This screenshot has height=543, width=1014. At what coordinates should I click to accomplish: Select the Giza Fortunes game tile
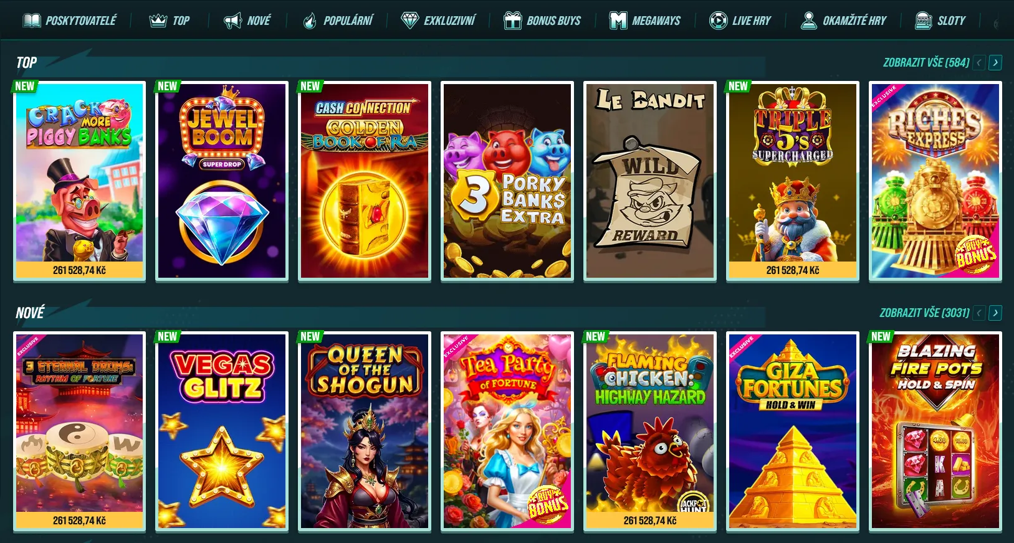pos(793,431)
